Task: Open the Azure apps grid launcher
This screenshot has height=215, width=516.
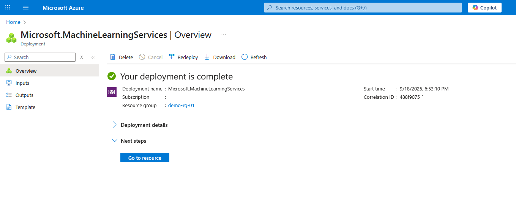Action: 8,8
